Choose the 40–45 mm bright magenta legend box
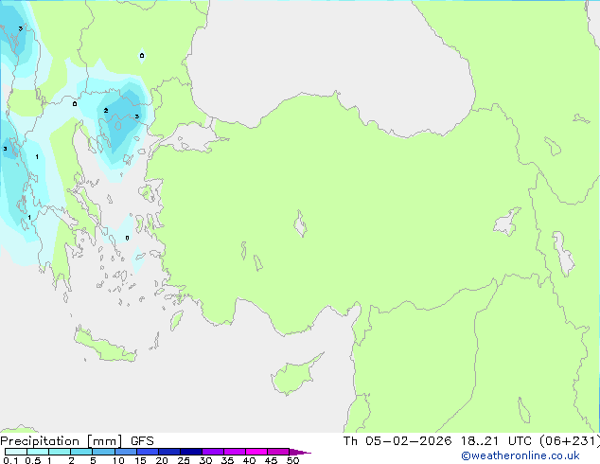Image resolution: width=600 pixels, height=464 pixels. point(256,452)
